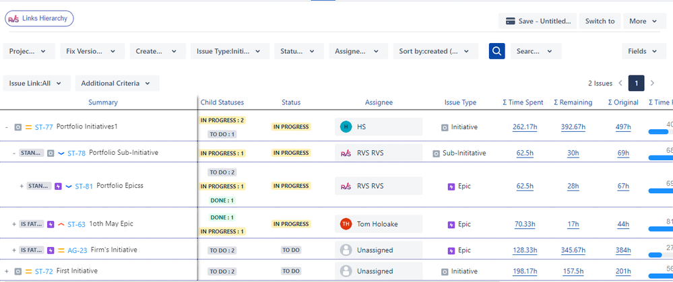Click the Switch to button
The height and width of the screenshot is (282, 673).
(600, 21)
